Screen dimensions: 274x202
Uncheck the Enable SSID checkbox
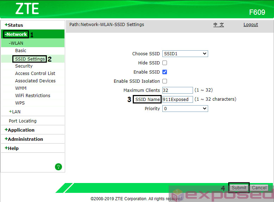coord(164,72)
